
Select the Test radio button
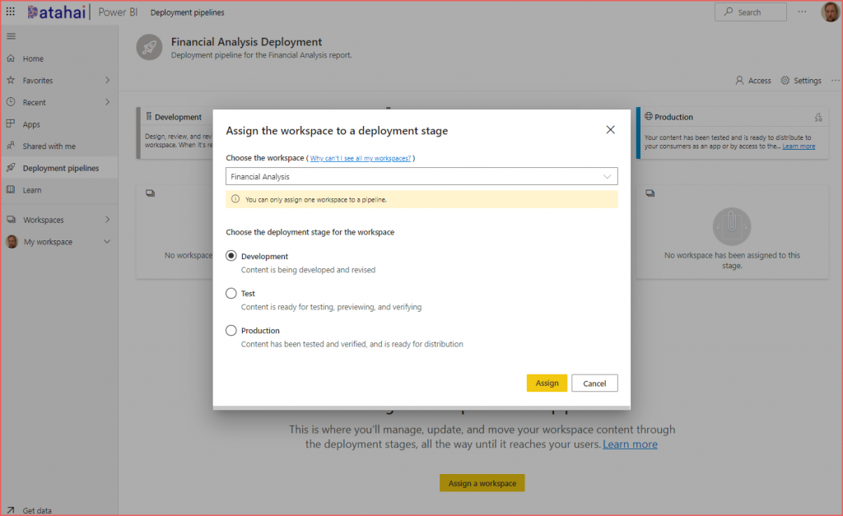click(231, 293)
